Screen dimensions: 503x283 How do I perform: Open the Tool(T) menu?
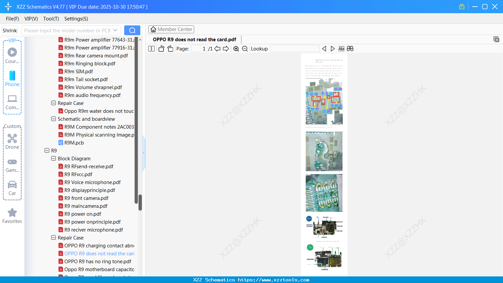coord(51,19)
